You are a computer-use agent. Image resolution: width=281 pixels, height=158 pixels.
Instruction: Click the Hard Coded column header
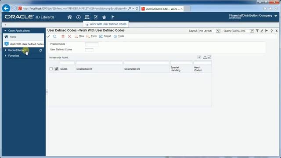(x=198, y=69)
